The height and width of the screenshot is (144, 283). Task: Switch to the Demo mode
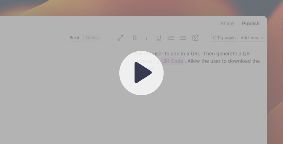pos(92,38)
